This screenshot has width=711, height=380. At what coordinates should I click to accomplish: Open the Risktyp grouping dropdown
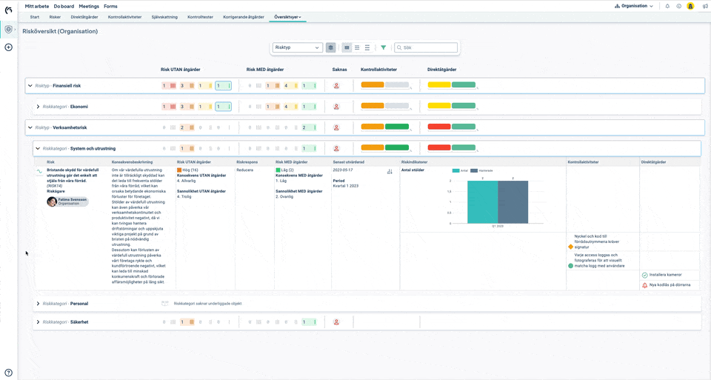coord(297,47)
